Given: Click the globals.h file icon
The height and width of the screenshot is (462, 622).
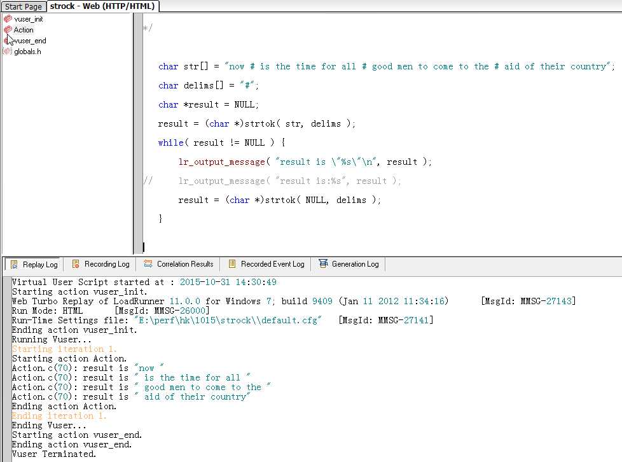Looking at the screenshot, I should click(8, 51).
